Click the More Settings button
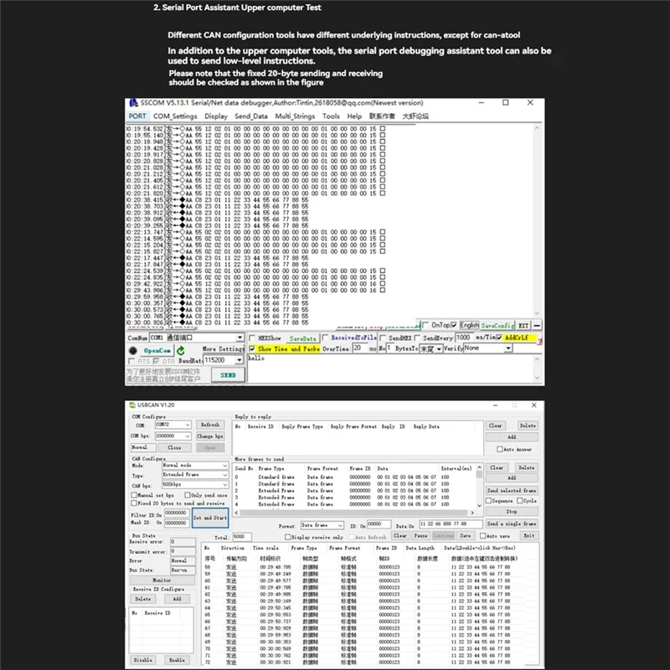This screenshot has width=670, height=670. coord(223,349)
